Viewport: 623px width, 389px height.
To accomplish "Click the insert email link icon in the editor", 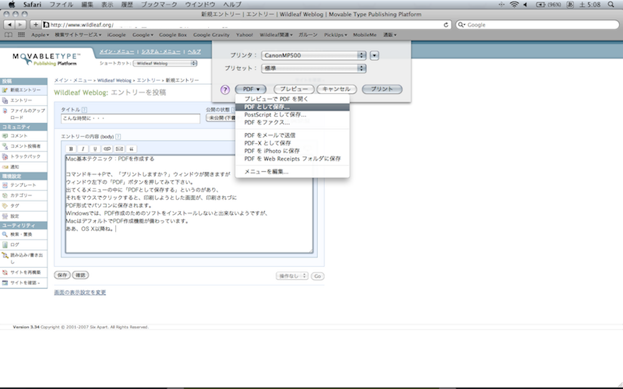I will coord(119,149).
